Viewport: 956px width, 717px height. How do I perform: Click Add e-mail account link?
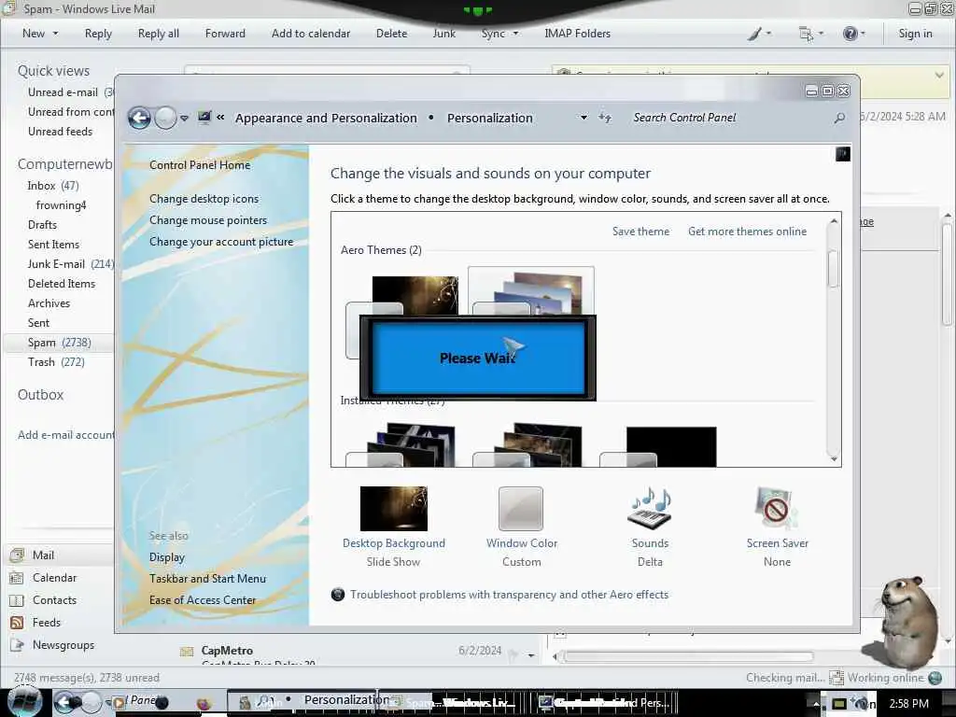(x=65, y=435)
